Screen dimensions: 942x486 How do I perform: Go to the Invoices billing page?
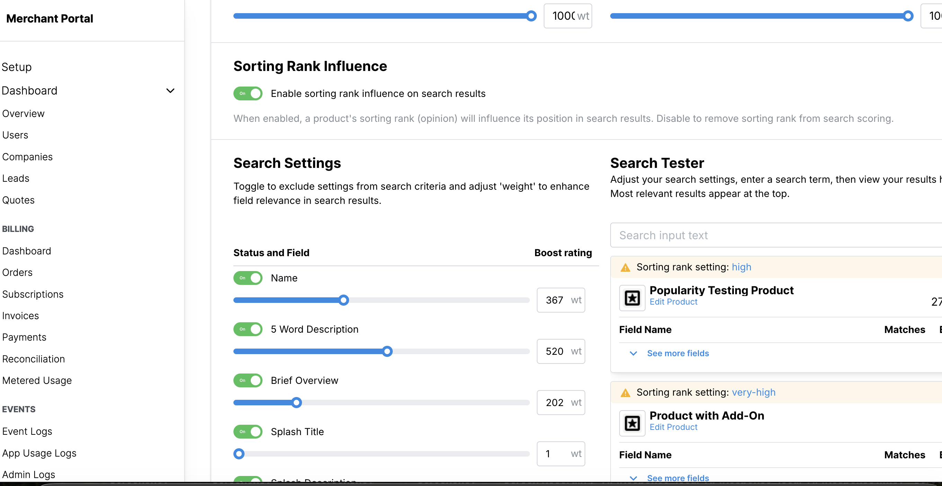(20, 316)
